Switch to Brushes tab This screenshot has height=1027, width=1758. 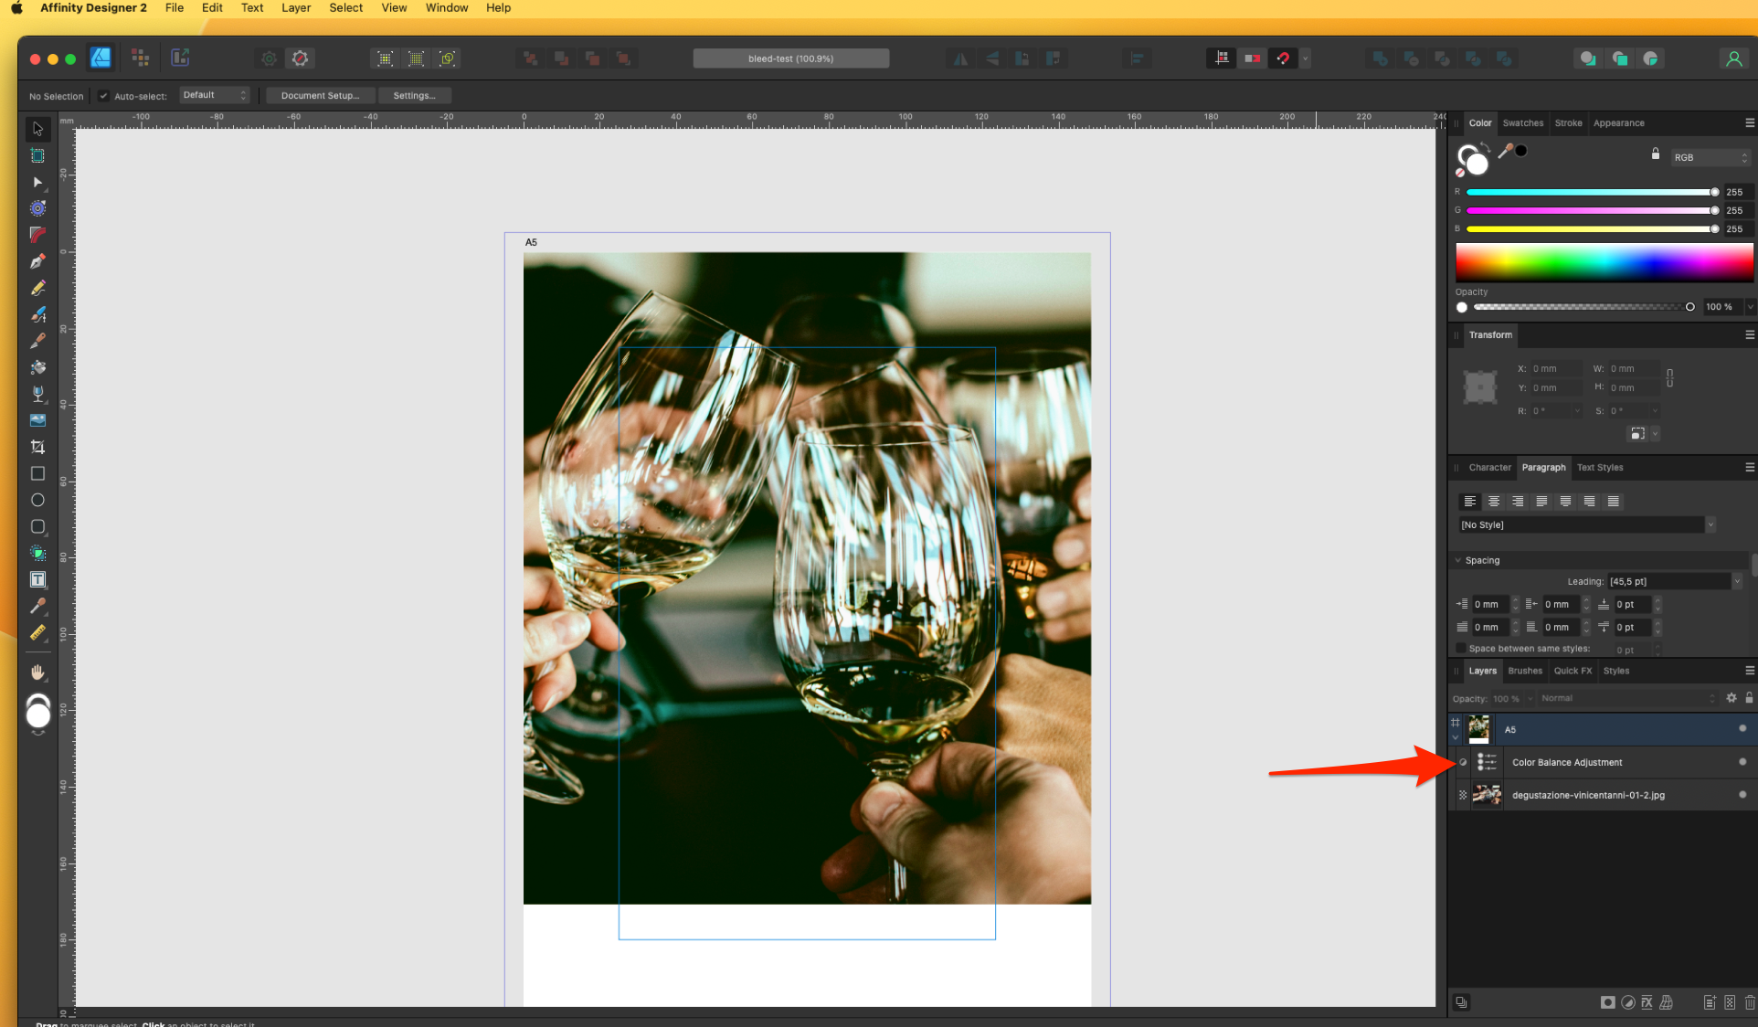1525,671
